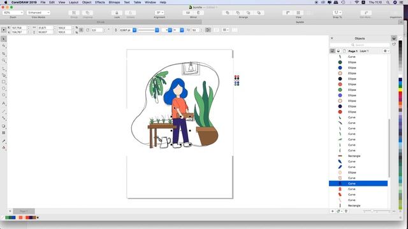Select the Drop Shadow tool

(4, 126)
